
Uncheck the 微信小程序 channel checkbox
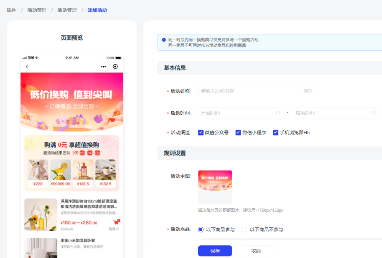tap(238, 133)
